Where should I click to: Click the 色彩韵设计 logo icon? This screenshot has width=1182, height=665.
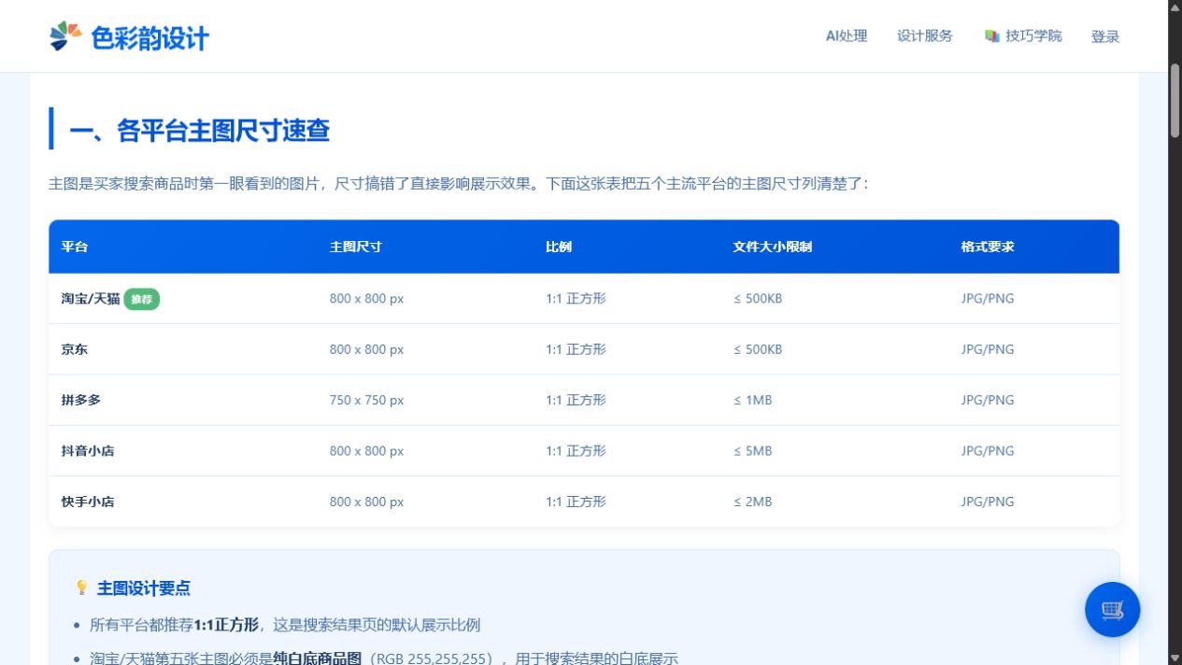65,36
